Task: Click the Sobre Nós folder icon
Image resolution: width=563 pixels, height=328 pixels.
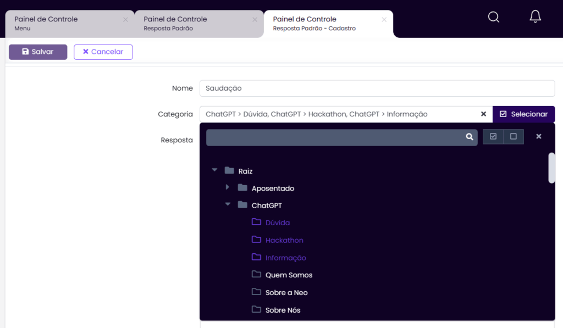Action: point(256,309)
